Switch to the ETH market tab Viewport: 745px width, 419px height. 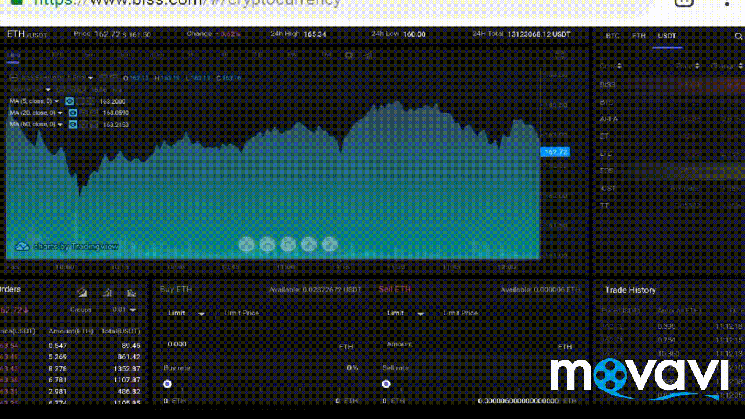click(639, 36)
